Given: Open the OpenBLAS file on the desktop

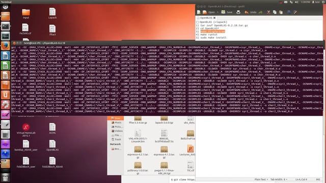Looking at the screenshot, I should point(52,145).
